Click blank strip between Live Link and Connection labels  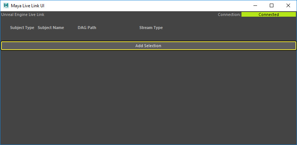click(131, 14)
